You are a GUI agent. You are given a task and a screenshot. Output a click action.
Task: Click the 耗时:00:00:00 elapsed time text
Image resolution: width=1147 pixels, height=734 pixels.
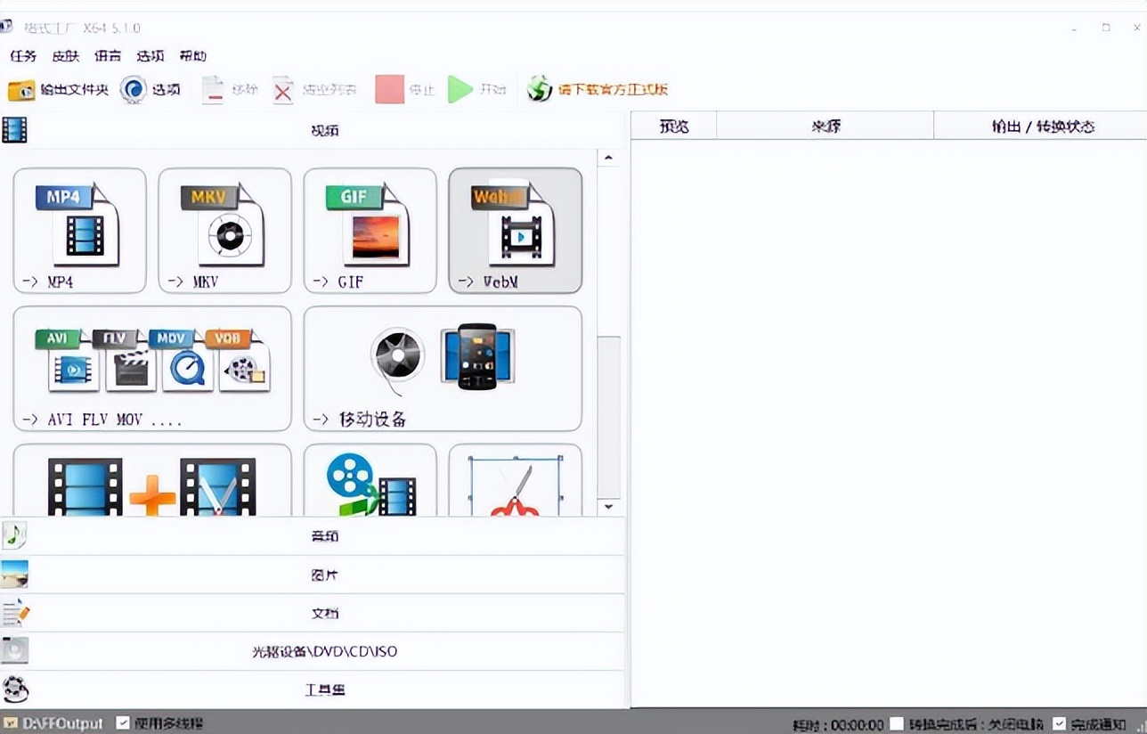pos(838,724)
